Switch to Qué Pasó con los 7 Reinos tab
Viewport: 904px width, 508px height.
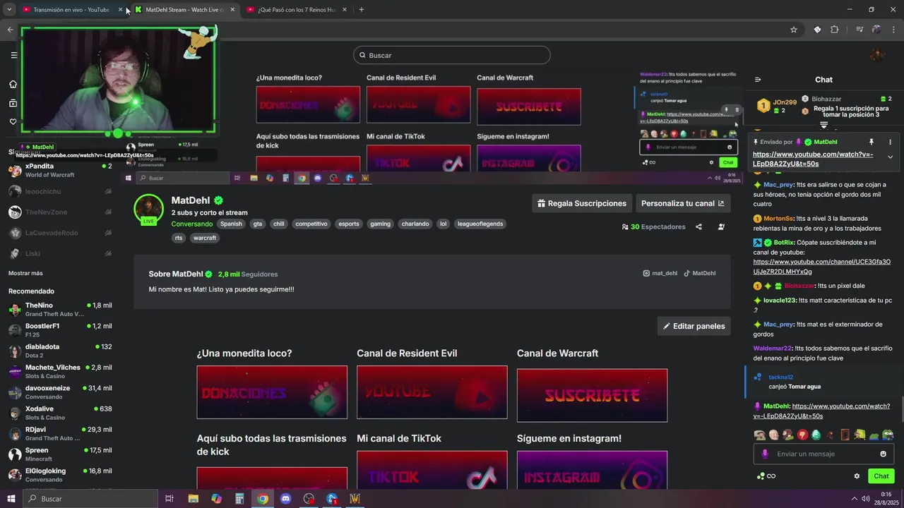click(295, 10)
